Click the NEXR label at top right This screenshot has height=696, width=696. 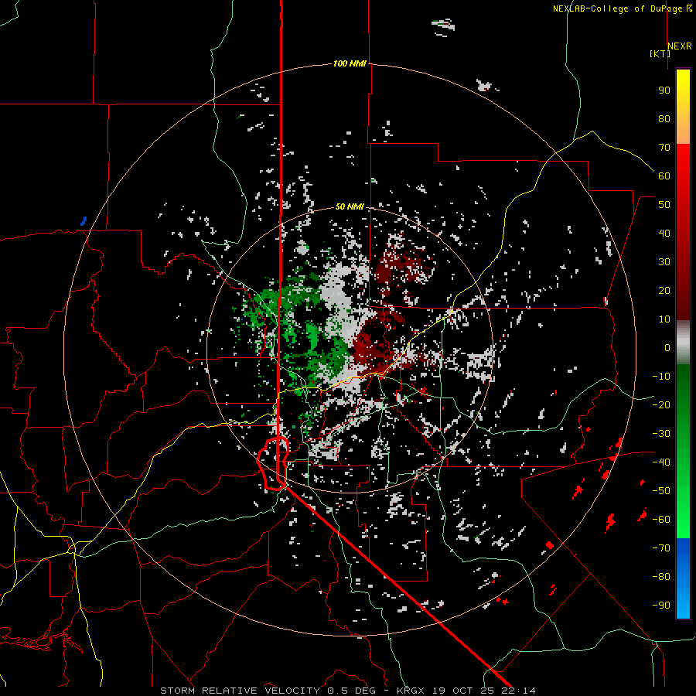680,46
